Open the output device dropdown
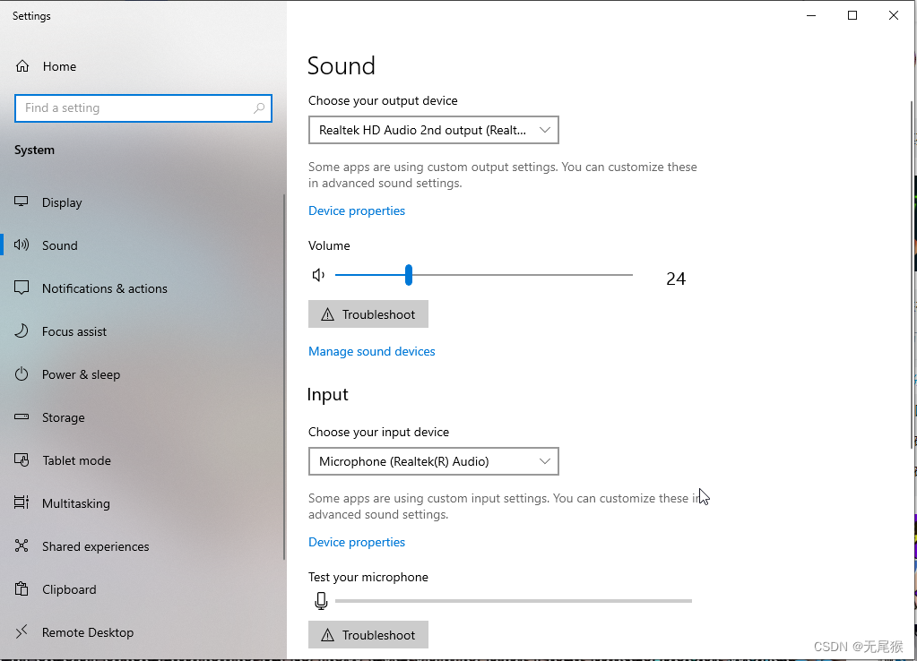Screen dimensions: 917x661 tap(434, 129)
